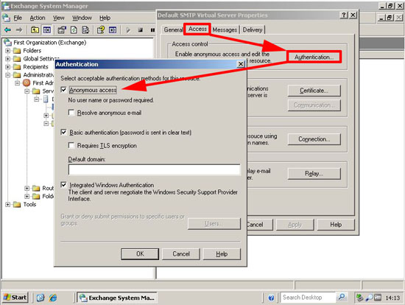Collapse the First Administrative Group node
This screenshot has height=305, width=405.
[18, 83]
